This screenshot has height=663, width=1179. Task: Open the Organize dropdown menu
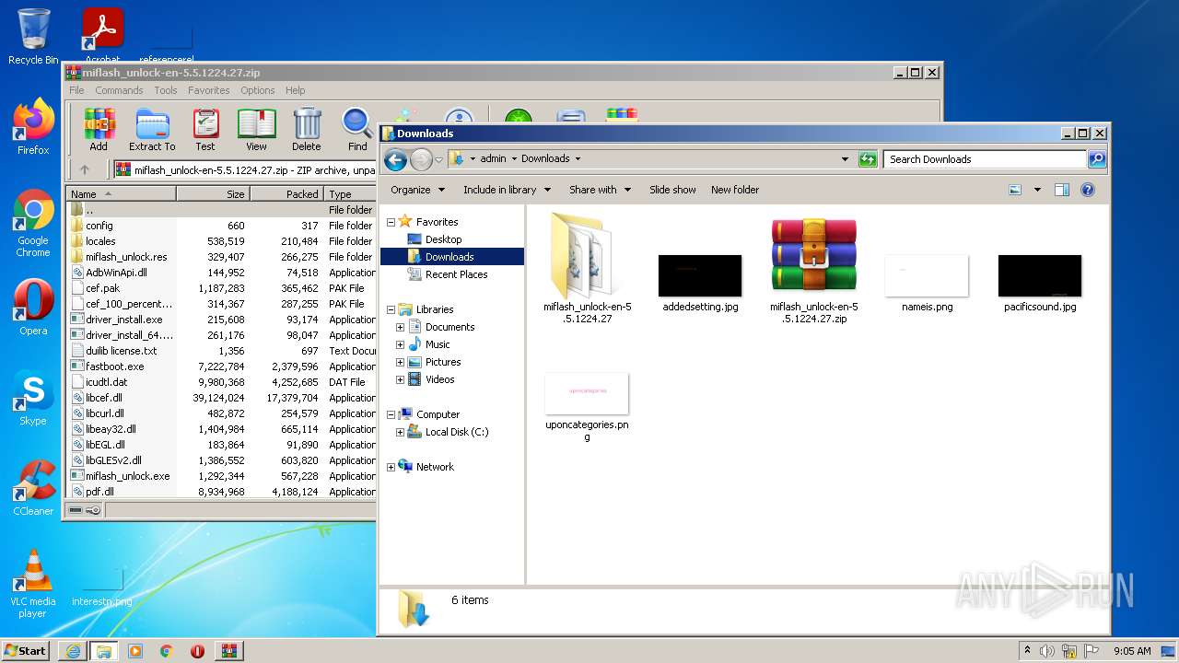[x=417, y=190]
